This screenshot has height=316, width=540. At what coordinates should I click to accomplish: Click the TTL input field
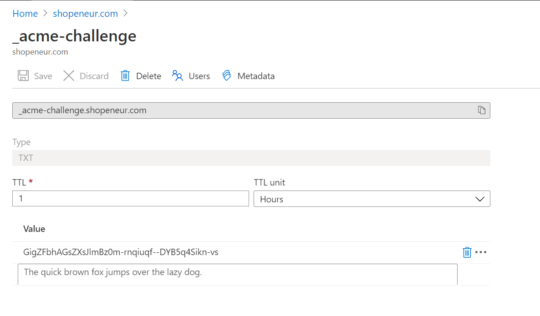pos(131,198)
